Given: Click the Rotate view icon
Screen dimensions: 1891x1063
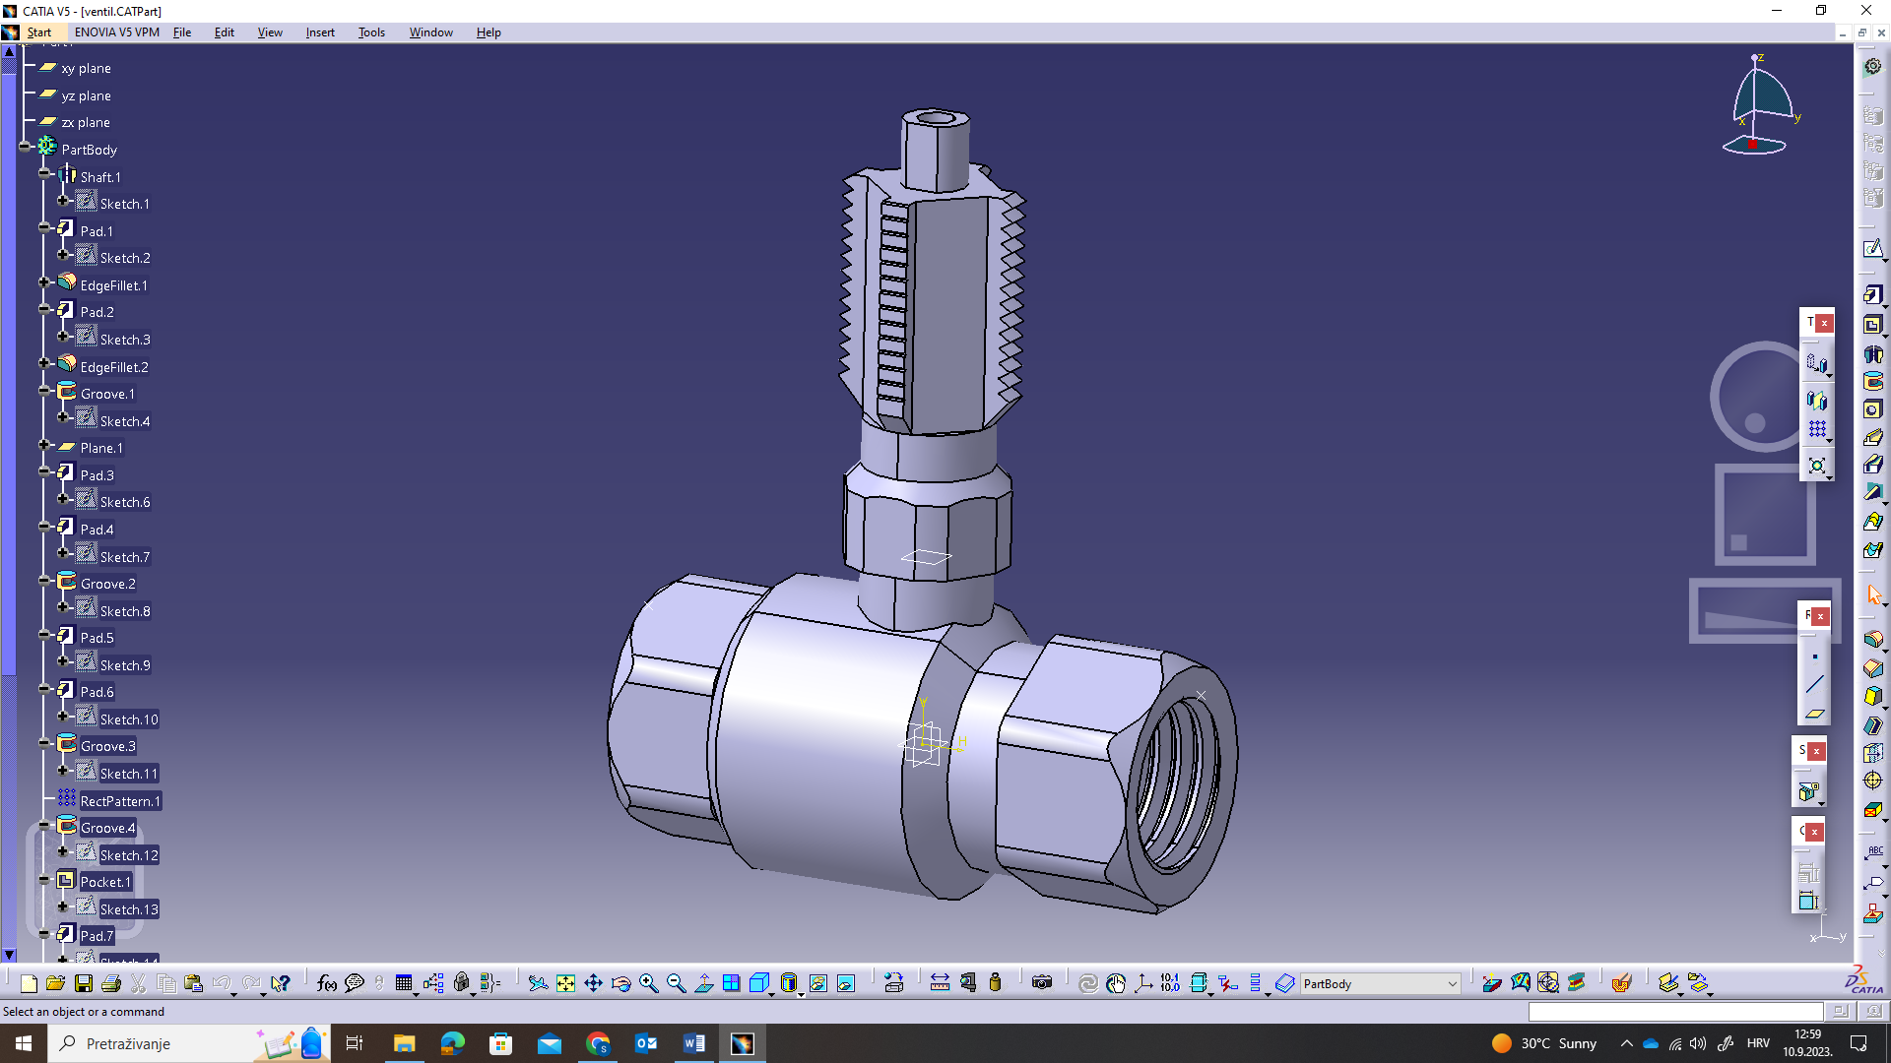Looking at the screenshot, I should 620,983.
